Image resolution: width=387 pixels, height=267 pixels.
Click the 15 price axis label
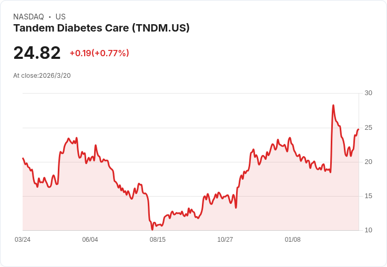click(x=368, y=196)
